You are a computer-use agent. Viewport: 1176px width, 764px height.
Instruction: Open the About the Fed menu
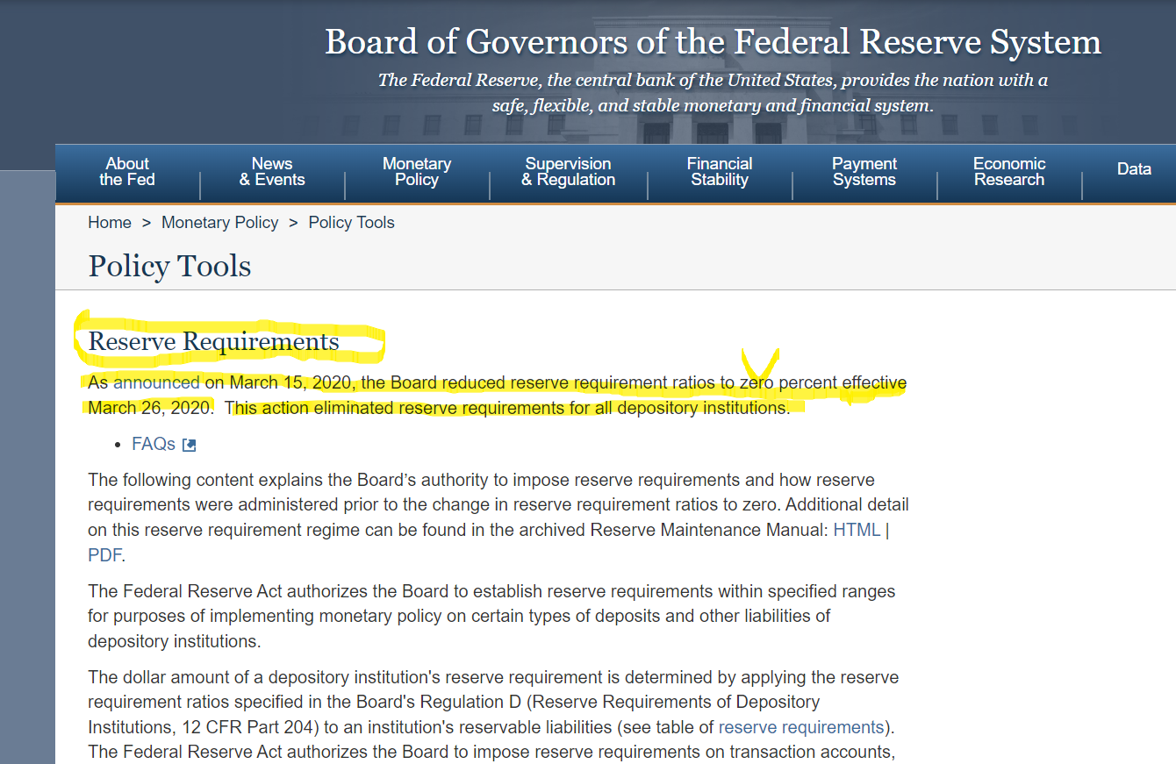[127, 172]
